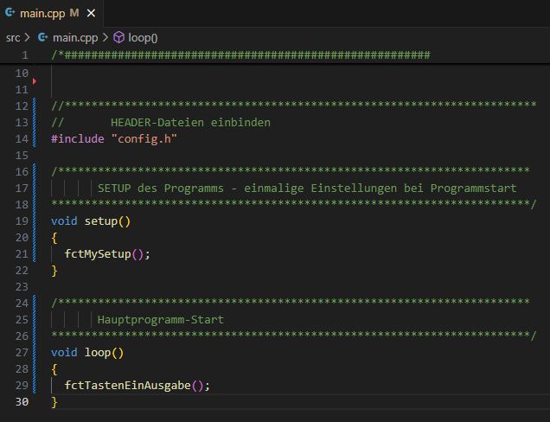Image resolution: width=550 pixels, height=422 pixels.
Task: Open the loop() breadcrumb symbol list
Action: click(x=143, y=37)
